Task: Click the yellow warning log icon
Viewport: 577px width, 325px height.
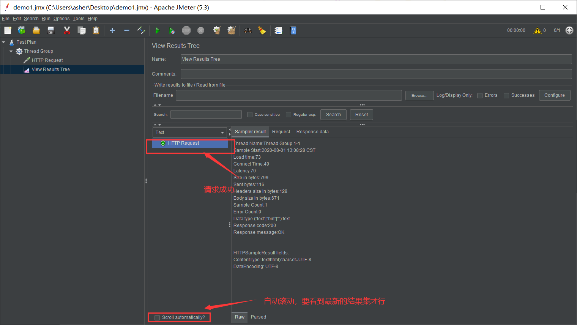Action: click(x=538, y=30)
